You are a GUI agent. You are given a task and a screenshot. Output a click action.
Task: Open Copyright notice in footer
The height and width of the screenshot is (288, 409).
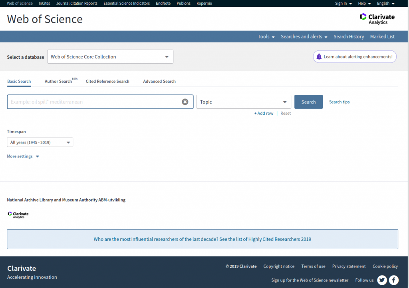pos(279,266)
